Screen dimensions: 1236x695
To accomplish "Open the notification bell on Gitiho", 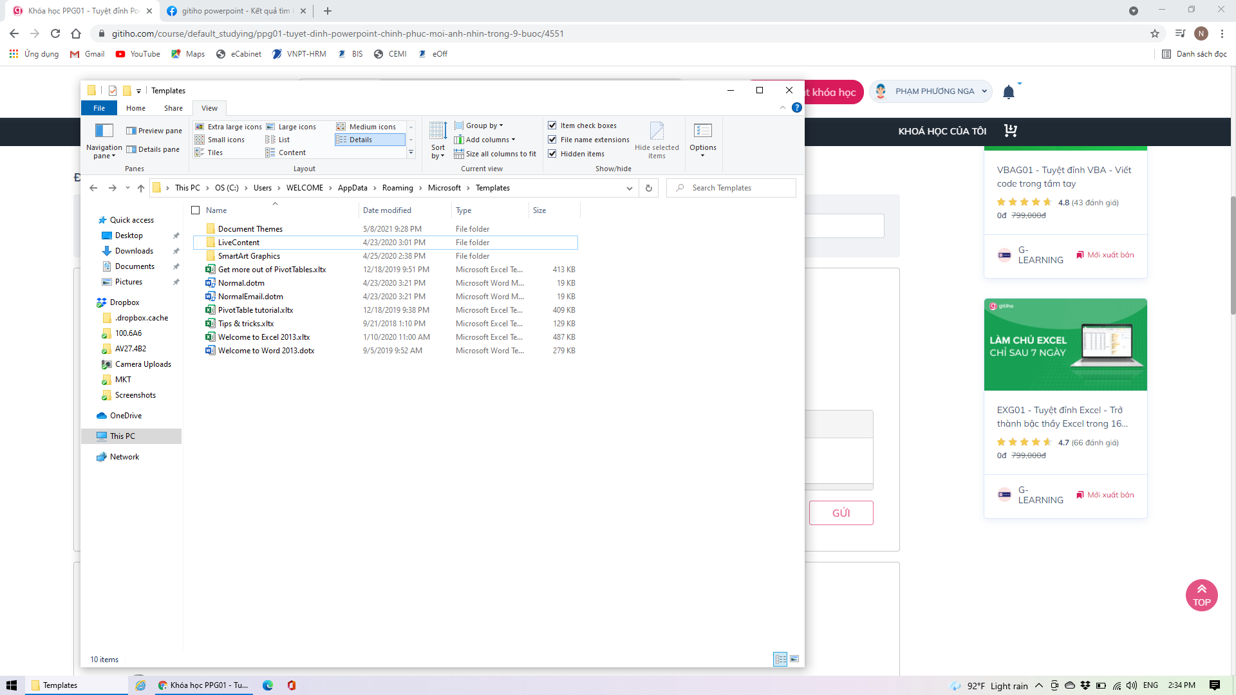I will pyautogui.click(x=1009, y=92).
